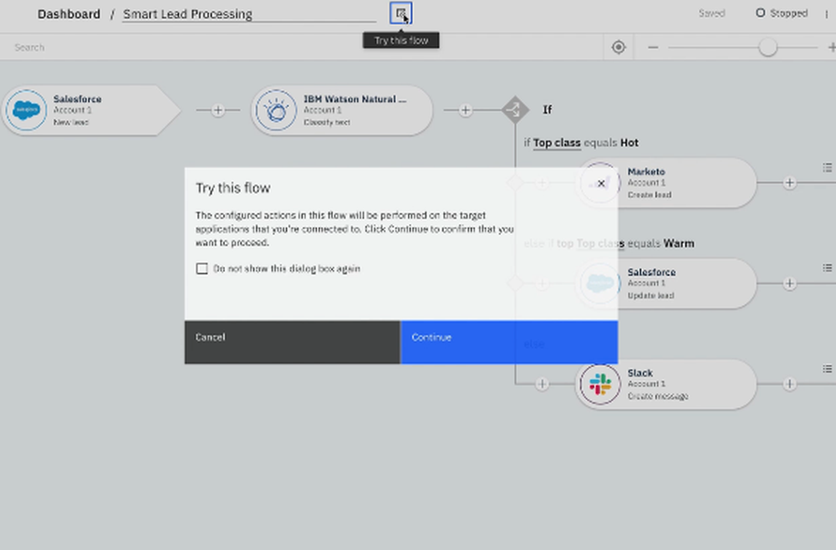Zoom out with the minus icon
This screenshot has height=550, width=836.
point(653,48)
